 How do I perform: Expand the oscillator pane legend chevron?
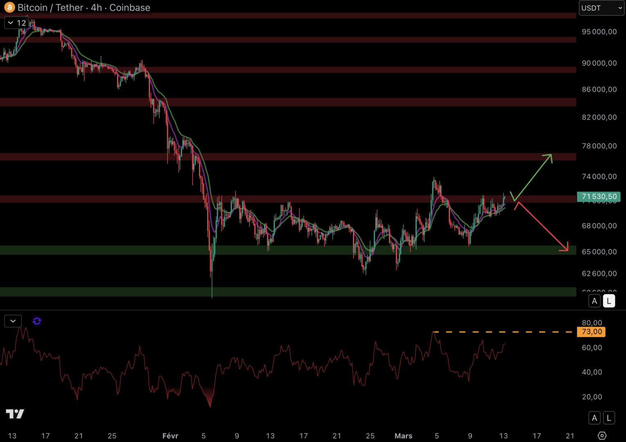click(x=13, y=321)
